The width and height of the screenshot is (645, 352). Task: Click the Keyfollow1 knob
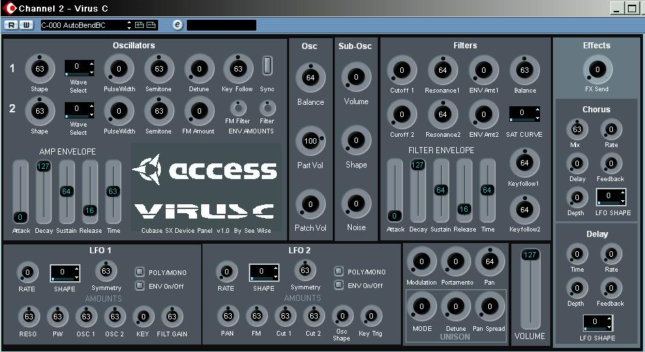pos(524,163)
